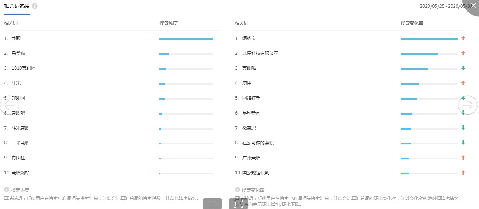Click the fit-to-screen icon beside 1:1
Viewport: 479px width, 209px height.
(238, 203)
